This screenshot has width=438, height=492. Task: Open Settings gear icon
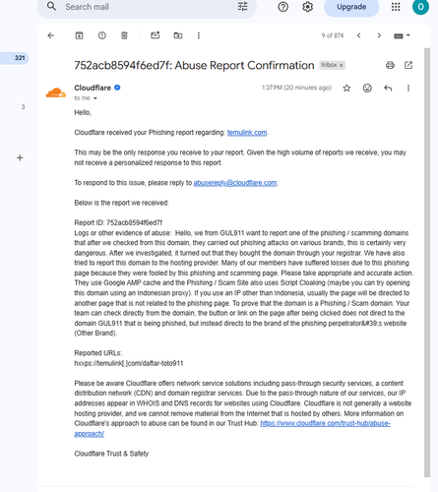click(x=307, y=7)
